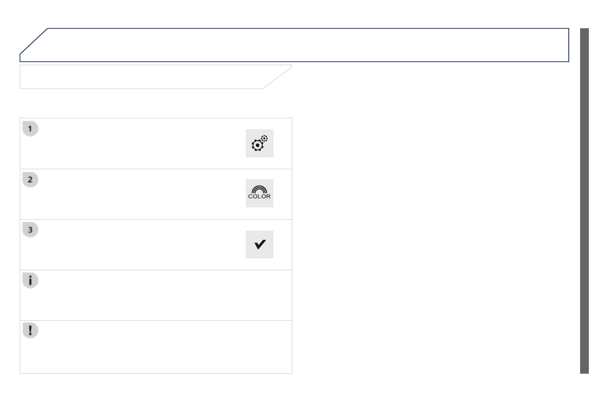Click the dark vertical bar on the right edge
Screen dimensions: 589x393
click(x=584, y=200)
